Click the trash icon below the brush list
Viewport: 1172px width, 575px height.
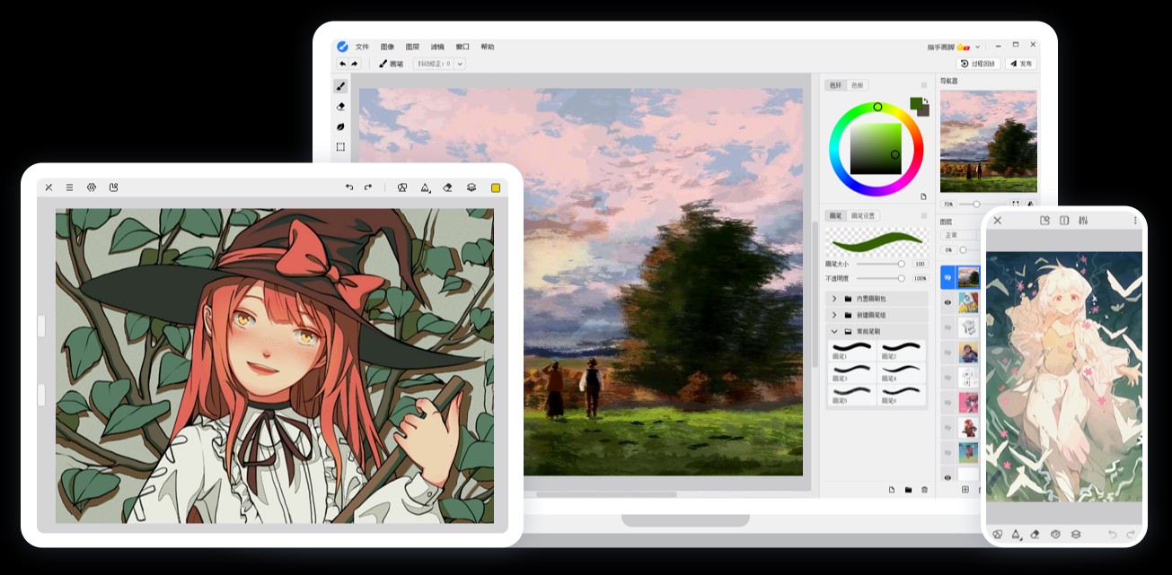(x=924, y=490)
